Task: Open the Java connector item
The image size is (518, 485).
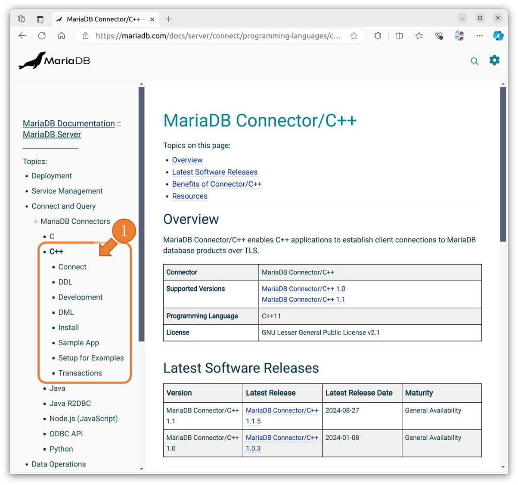Action: pyautogui.click(x=57, y=388)
